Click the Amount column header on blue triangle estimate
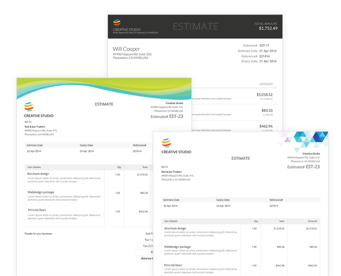 coord(312,221)
